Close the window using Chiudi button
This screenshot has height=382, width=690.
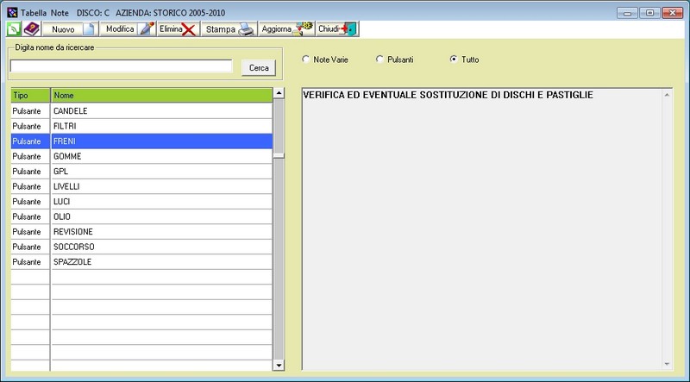tap(337, 29)
